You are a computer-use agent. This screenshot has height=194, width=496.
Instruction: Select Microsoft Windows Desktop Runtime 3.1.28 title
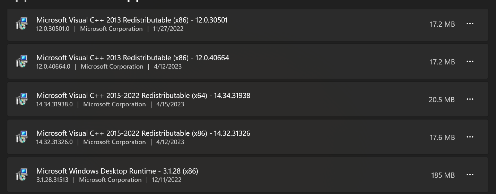pyautogui.click(x=117, y=171)
